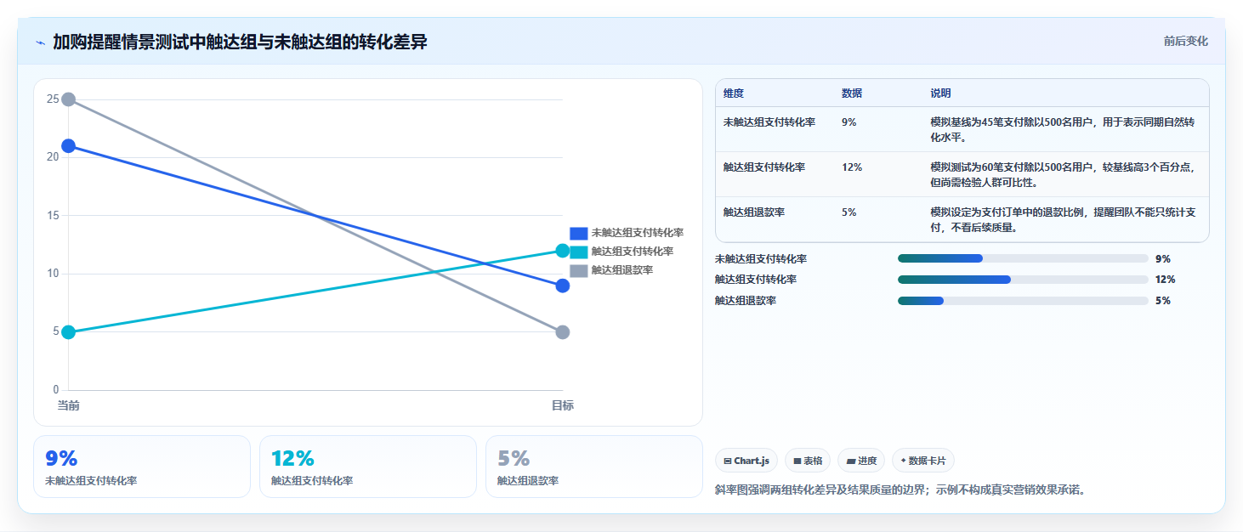Click table cell 触达组支付转化率
1243x532 pixels.
(x=764, y=167)
